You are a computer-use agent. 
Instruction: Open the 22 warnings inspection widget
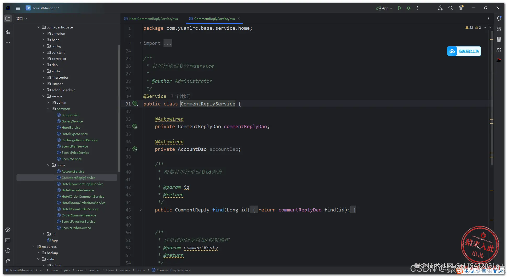click(469, 27)
